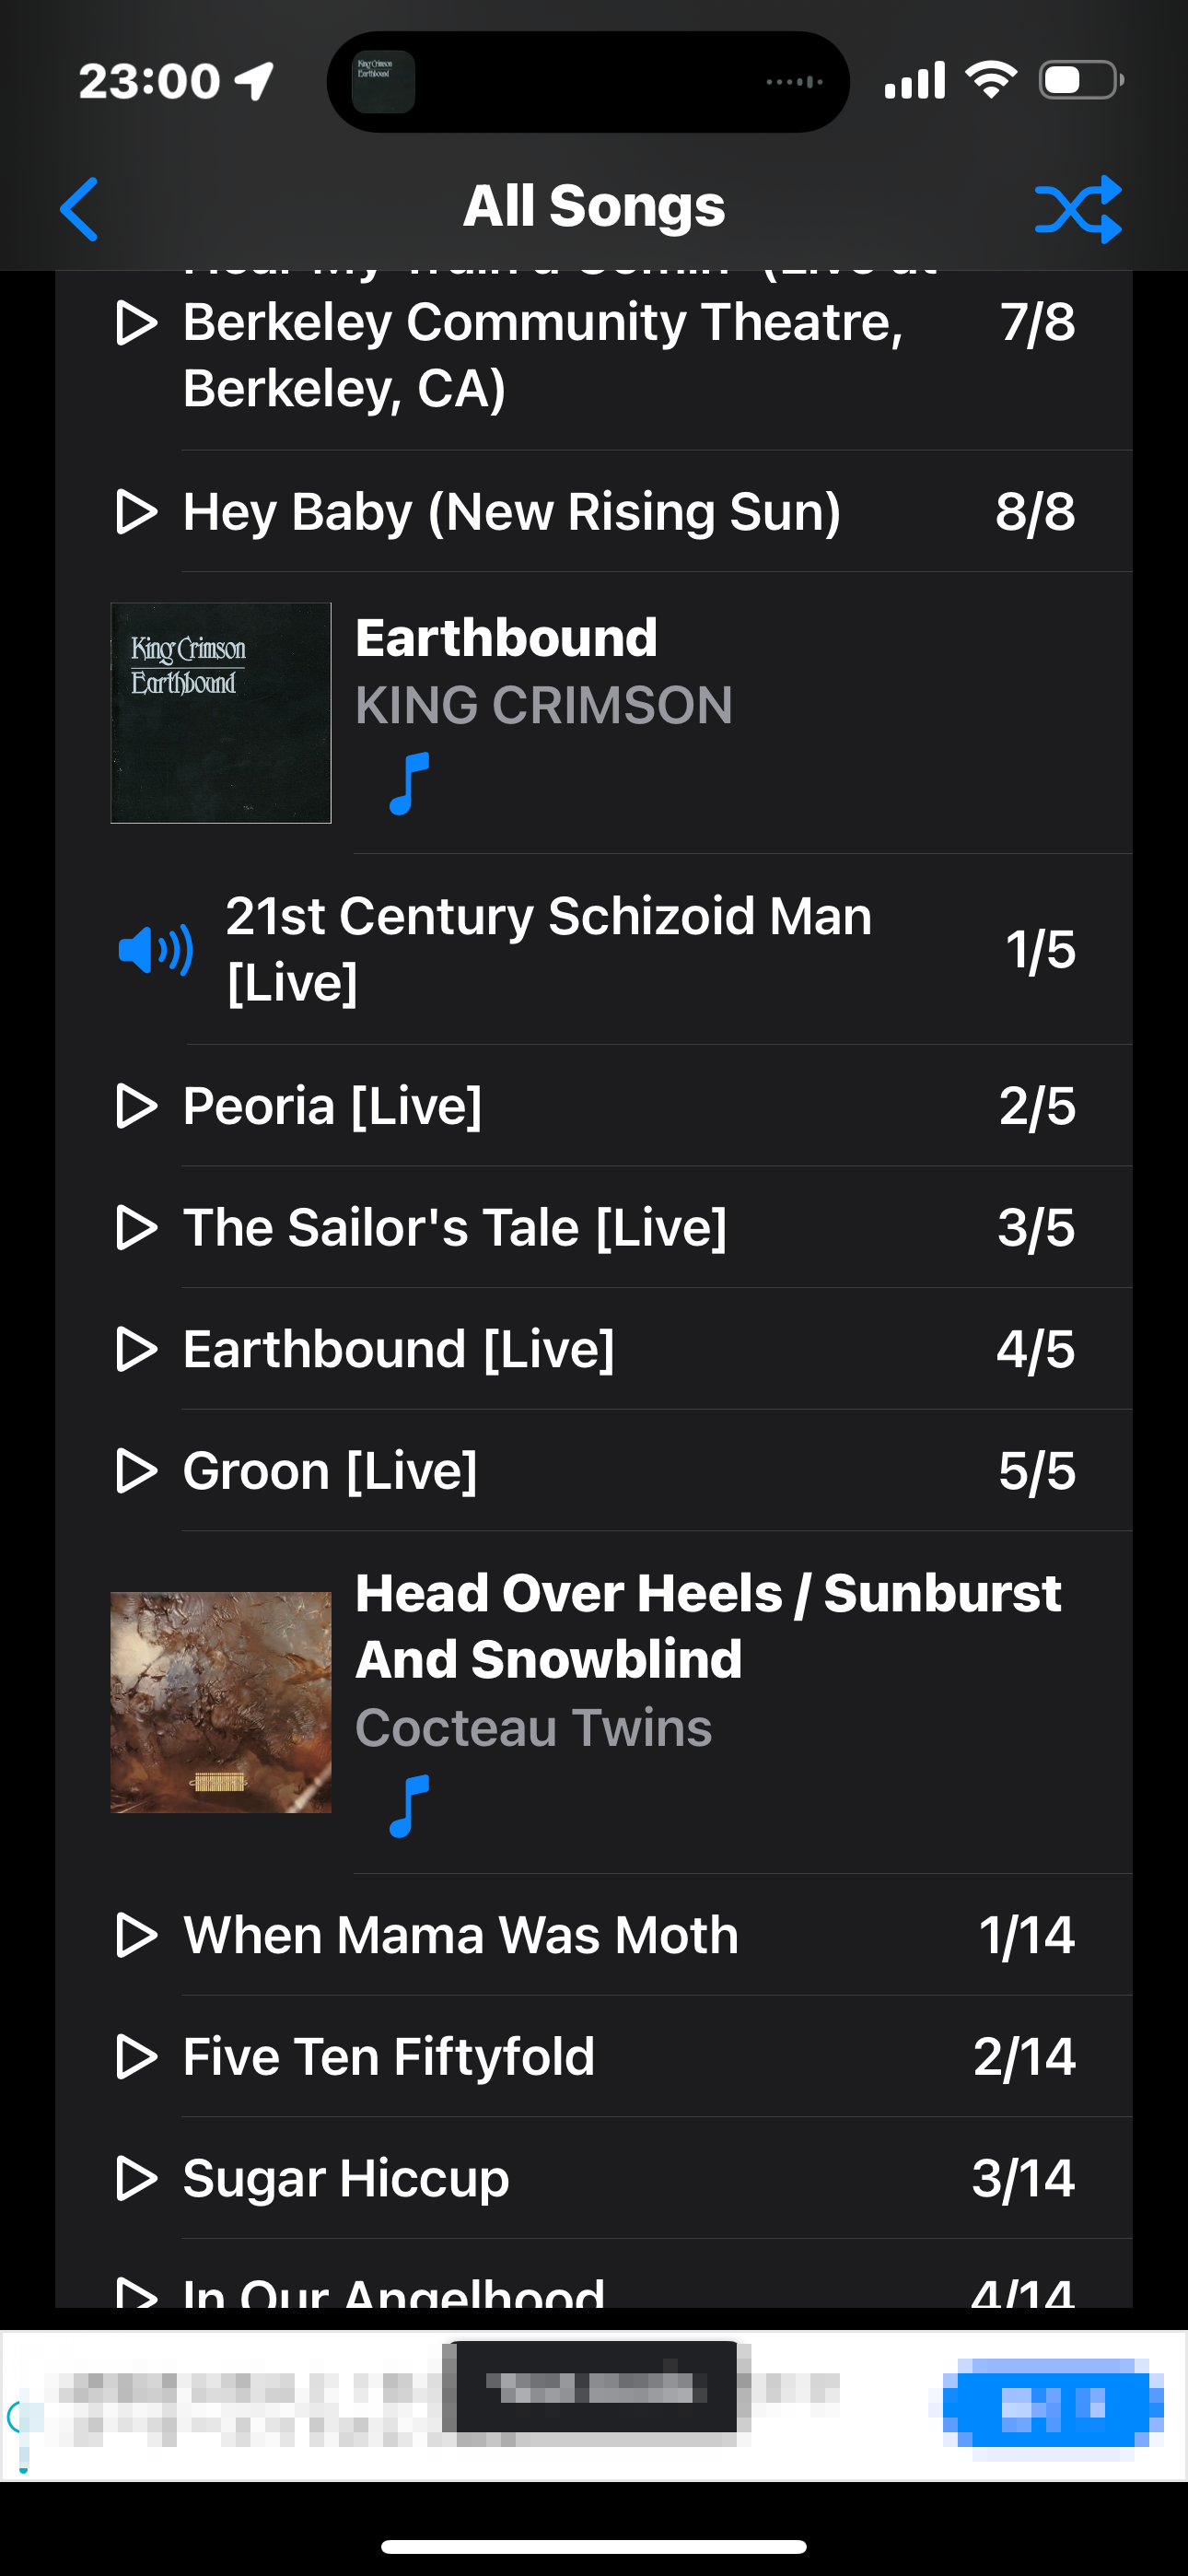Tap music note under Cocteau Twins
1188x2576 pixels.
coord(409,1806)
